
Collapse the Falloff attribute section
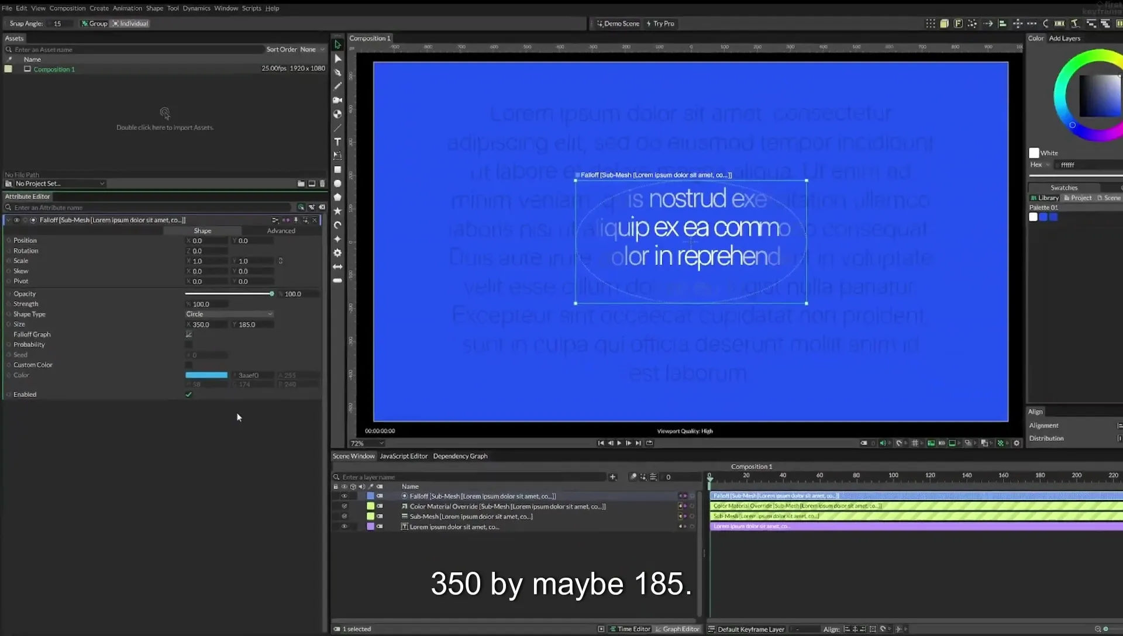[x=8, y=220]
